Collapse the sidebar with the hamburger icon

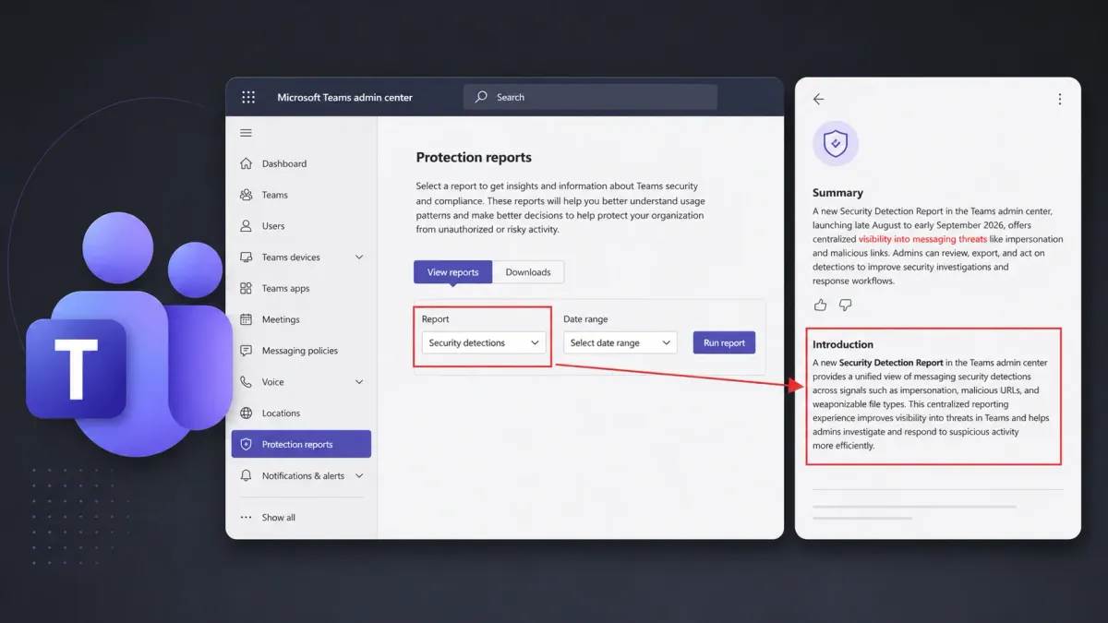coord(246,133)
